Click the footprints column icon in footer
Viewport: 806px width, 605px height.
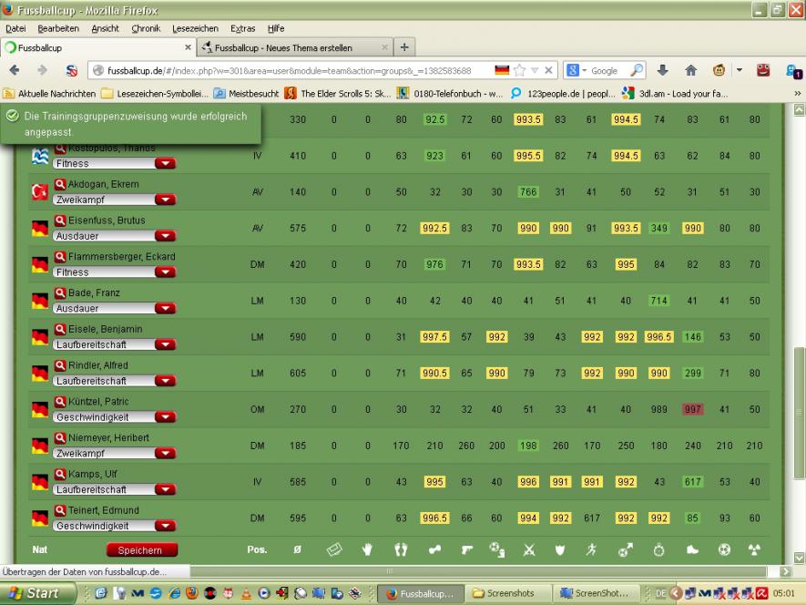[x=403, y=549]
